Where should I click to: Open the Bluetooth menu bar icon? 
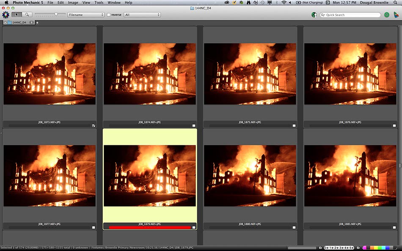pyautogui.click(x=277, y=3)
